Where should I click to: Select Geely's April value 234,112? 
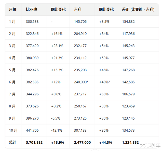[80, 58]
